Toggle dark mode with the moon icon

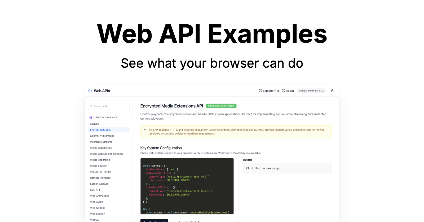click(x=333, y=91)
